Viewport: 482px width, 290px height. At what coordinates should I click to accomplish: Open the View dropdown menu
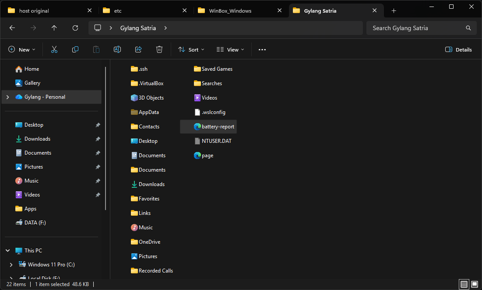click(230, 50)
